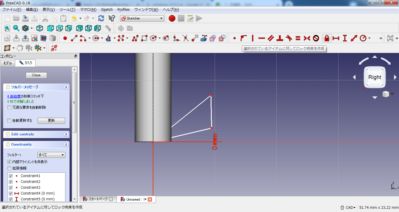Open the constraints filter すべて dropdown
Image resolution: width=399 pixels, height=212 pixels.
coord(51,155)
